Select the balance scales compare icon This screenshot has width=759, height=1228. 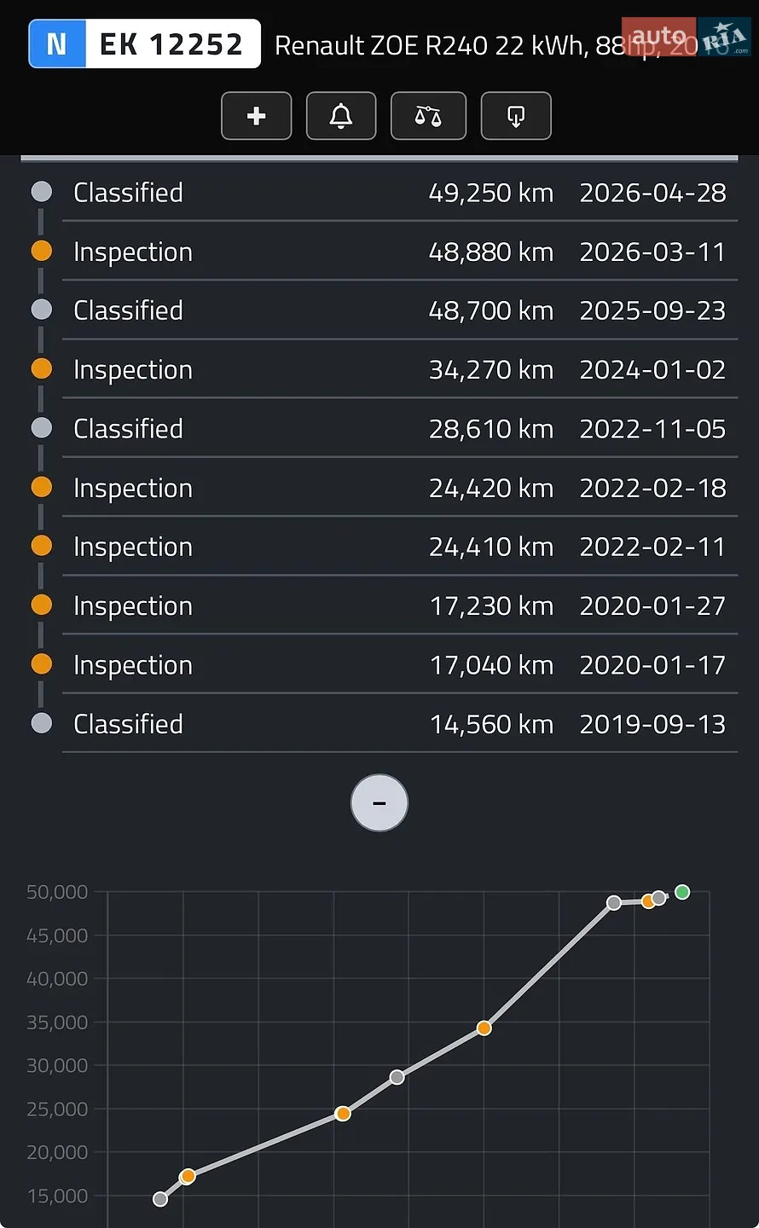428,116
